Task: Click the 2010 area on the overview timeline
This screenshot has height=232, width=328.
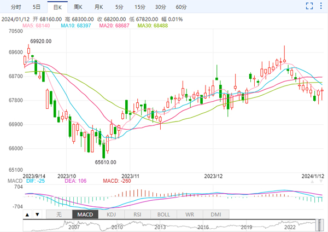Action: 117,227
